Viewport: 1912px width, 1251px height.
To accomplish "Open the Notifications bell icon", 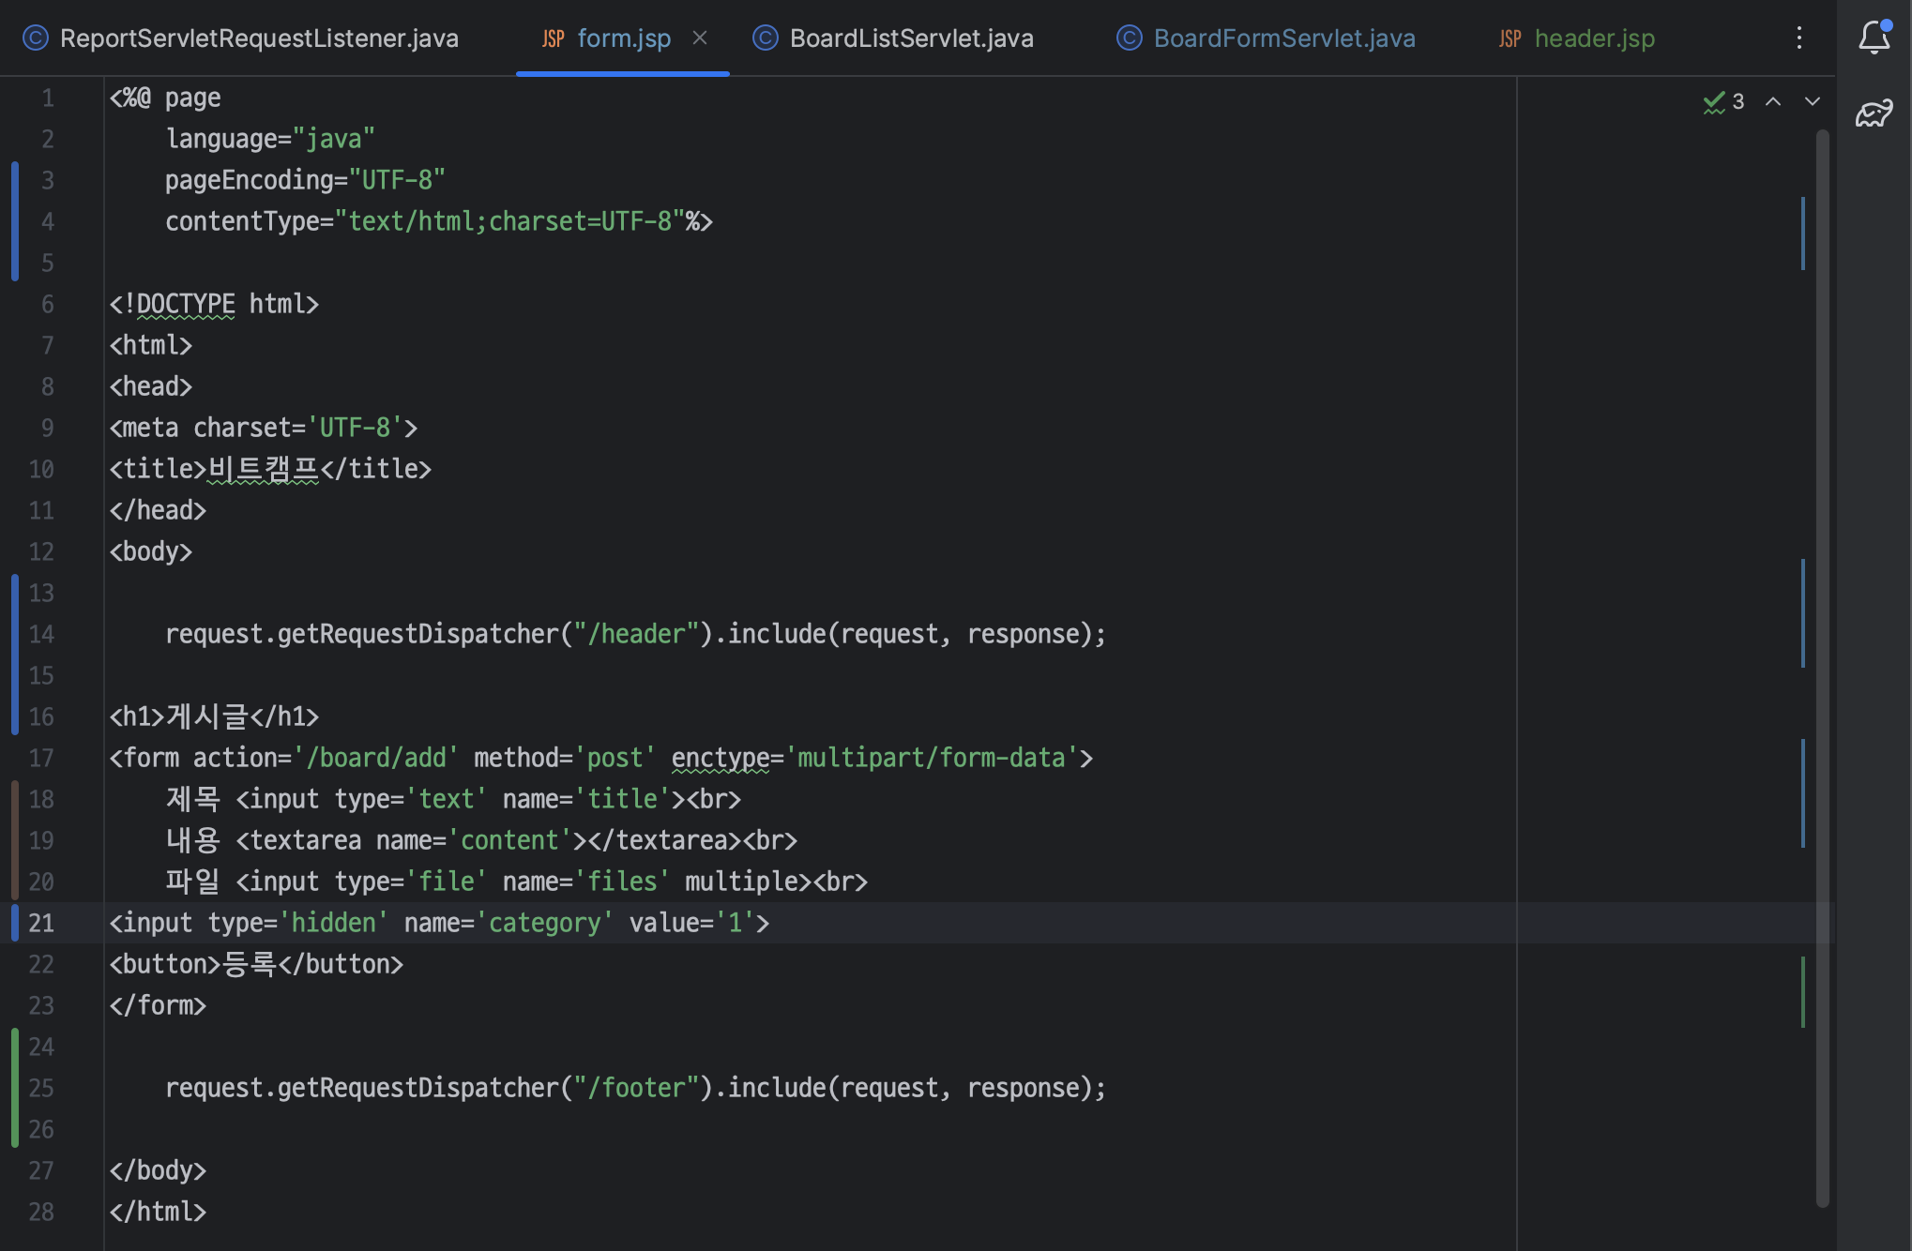I will (x=1874, y=38).
